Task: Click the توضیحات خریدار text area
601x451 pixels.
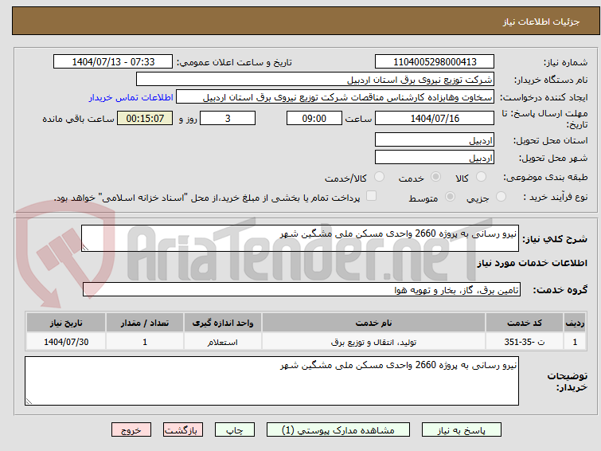Action: pos(271,381)
